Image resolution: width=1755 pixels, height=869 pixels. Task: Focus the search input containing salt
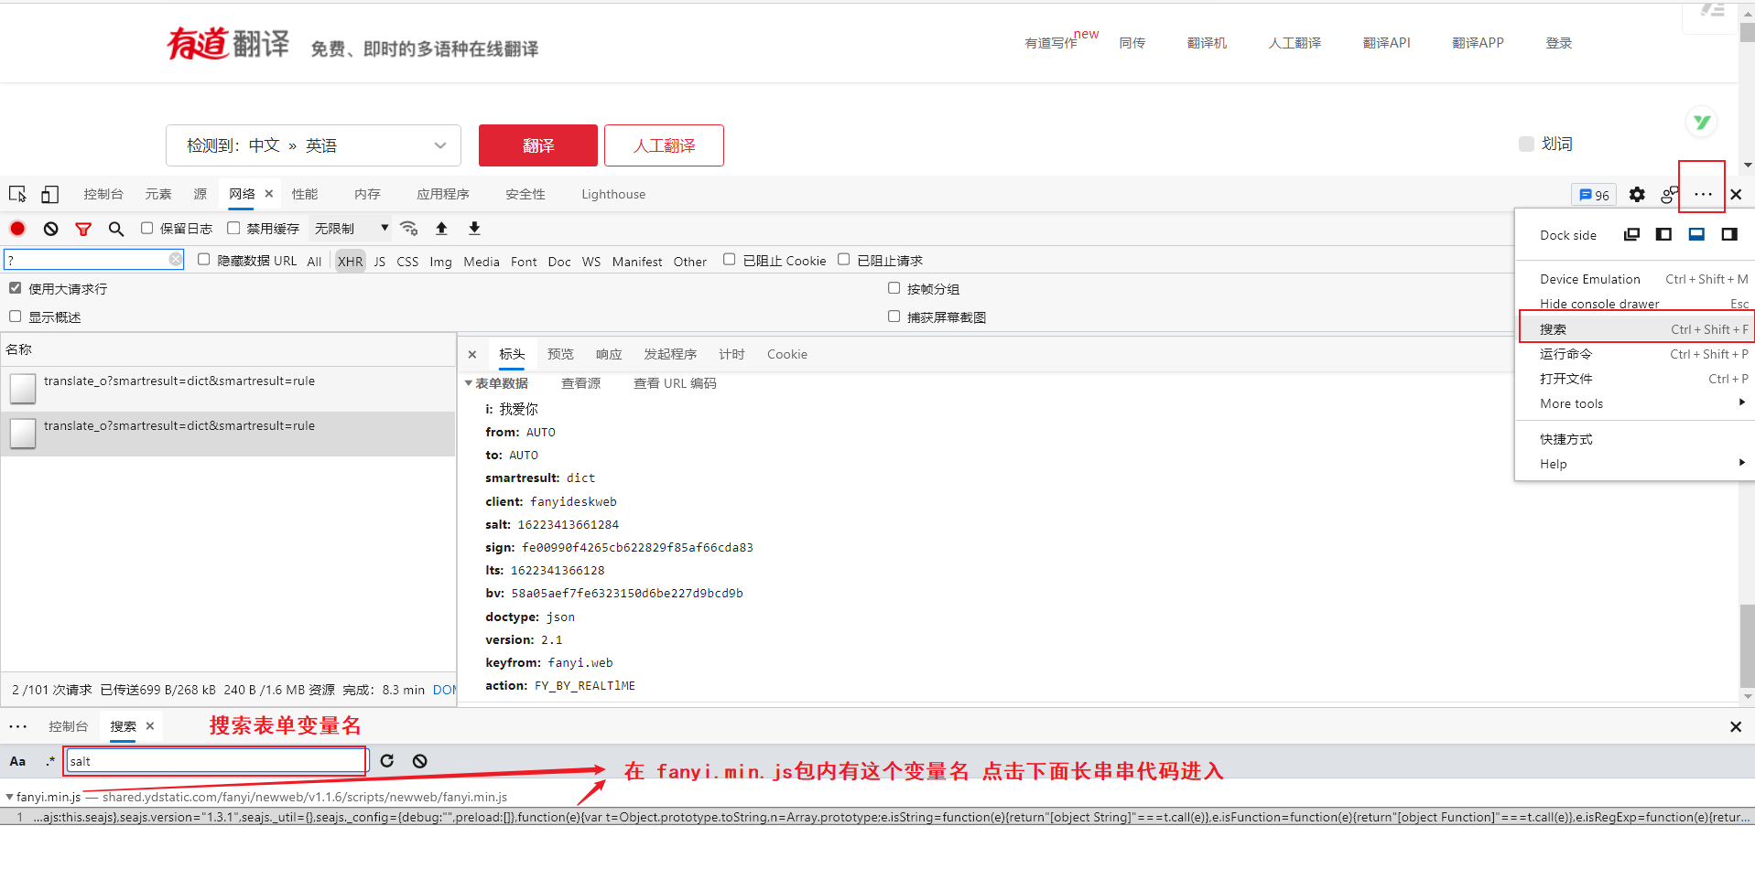(217, 761)
